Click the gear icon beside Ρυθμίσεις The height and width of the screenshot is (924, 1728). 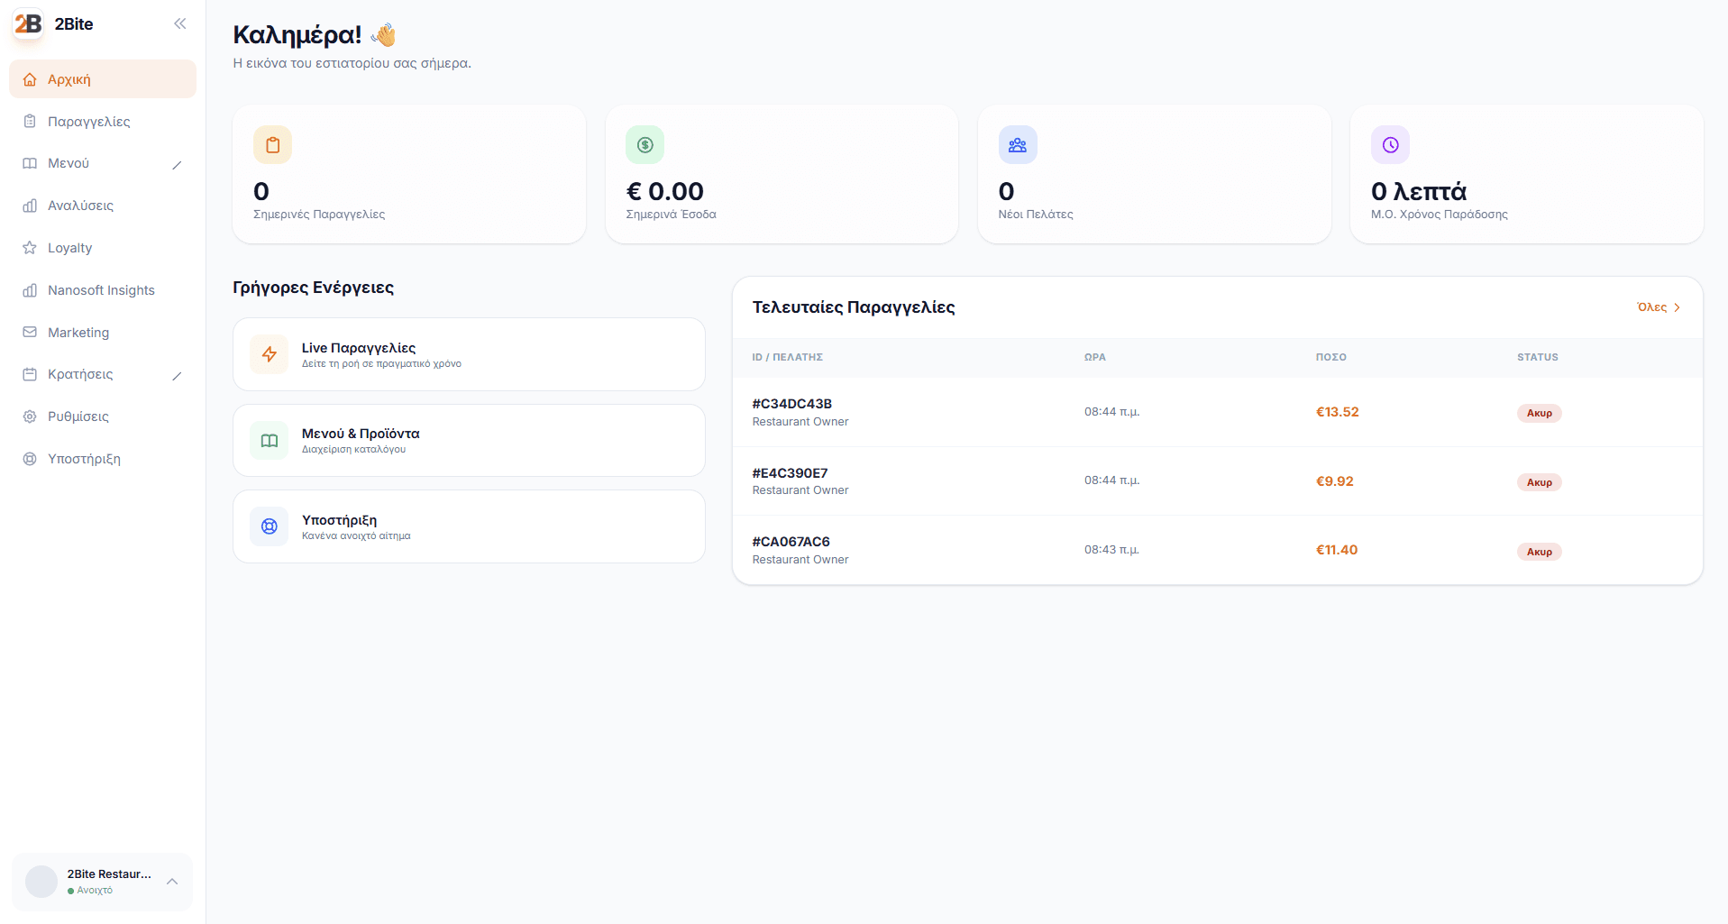tap(30, 416)
